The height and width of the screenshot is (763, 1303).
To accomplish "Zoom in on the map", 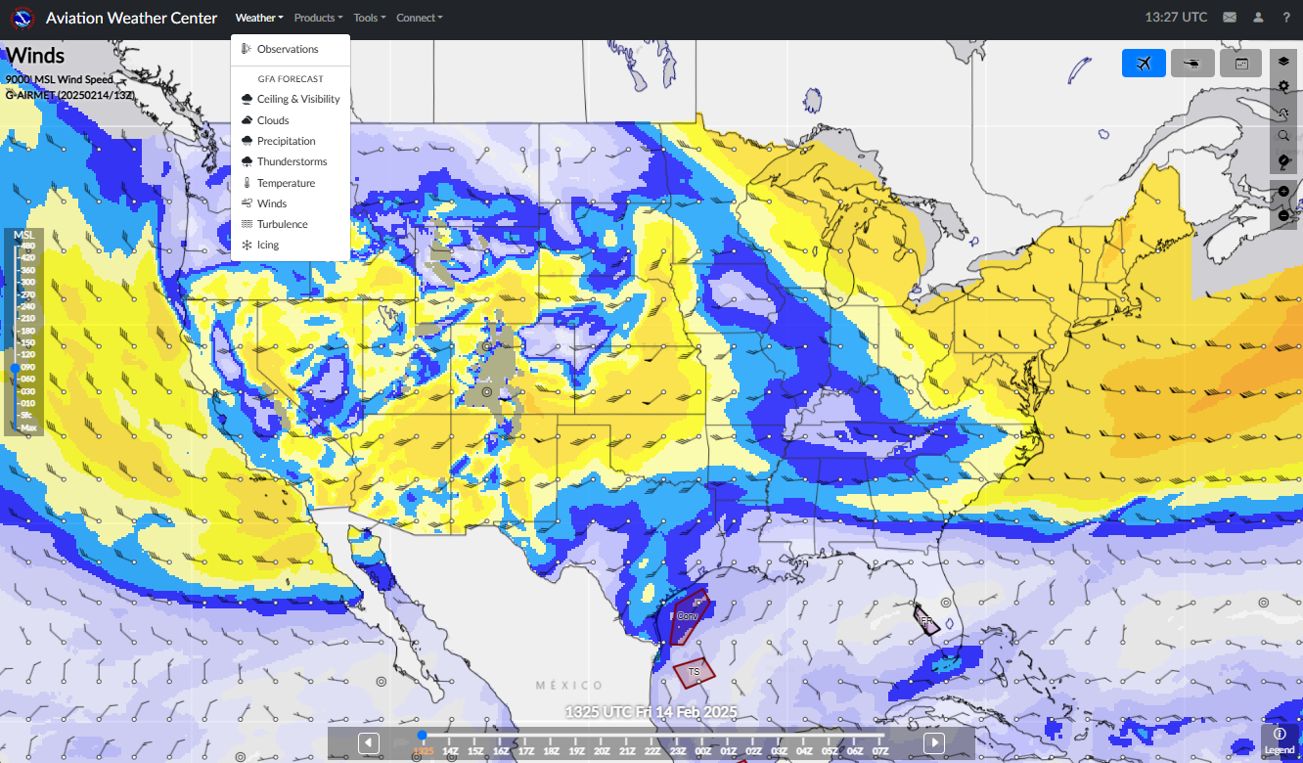I will 1283,192.
